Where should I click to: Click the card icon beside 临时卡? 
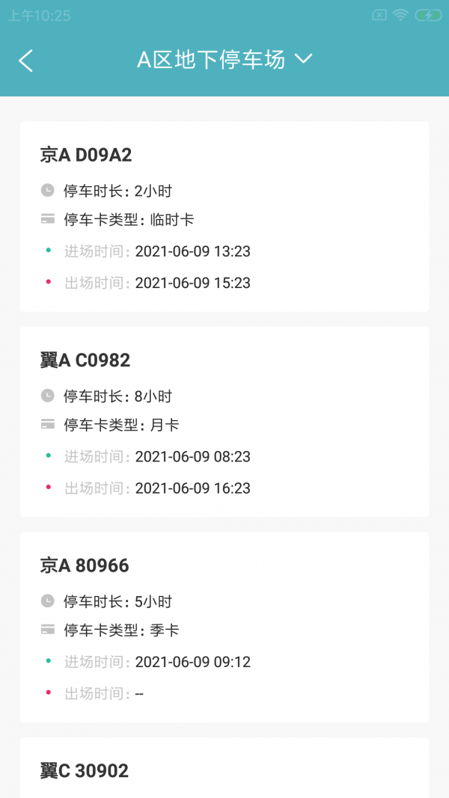point(48,219)
